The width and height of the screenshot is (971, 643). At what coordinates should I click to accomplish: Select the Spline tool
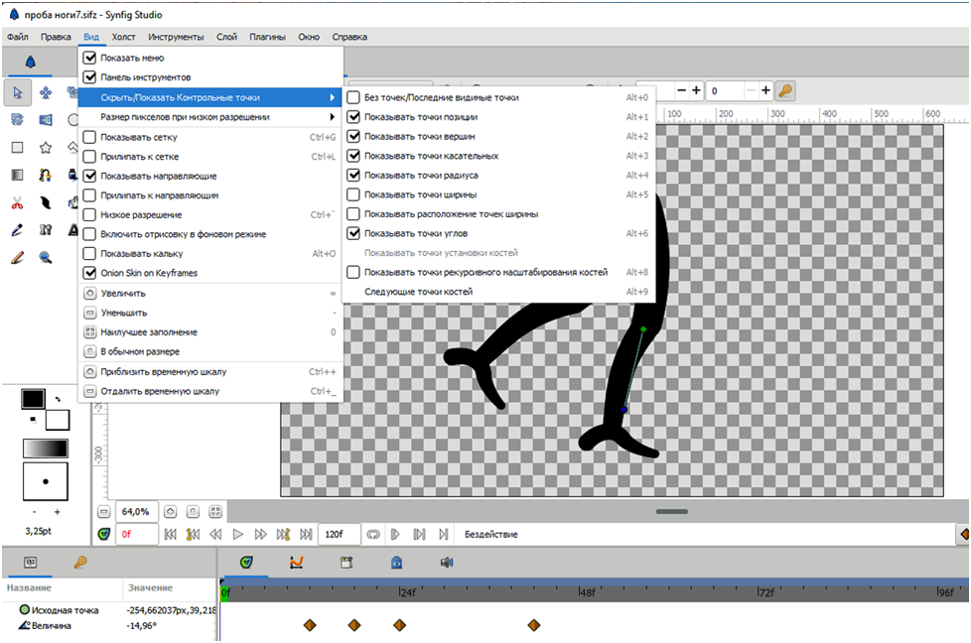point(46,176)
